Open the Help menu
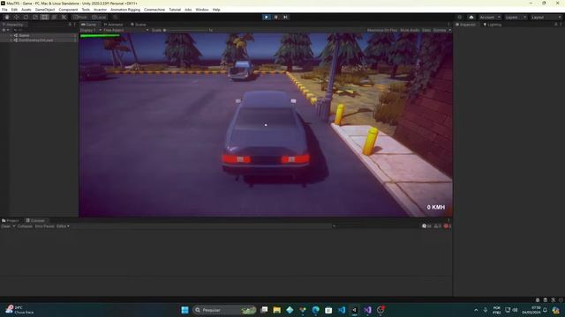565x317 pixels. pos(216,10)
